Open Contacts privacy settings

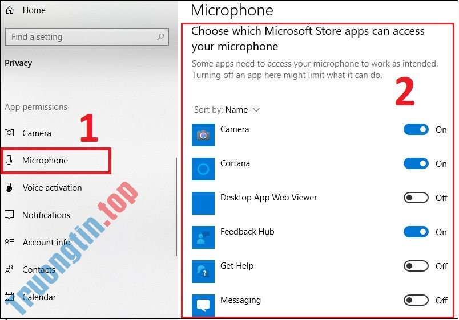[x=39, y=269]
